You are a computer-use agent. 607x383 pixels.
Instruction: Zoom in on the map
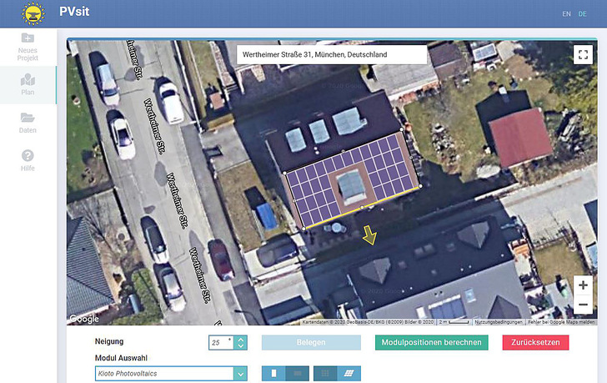(x=583, y=285)
